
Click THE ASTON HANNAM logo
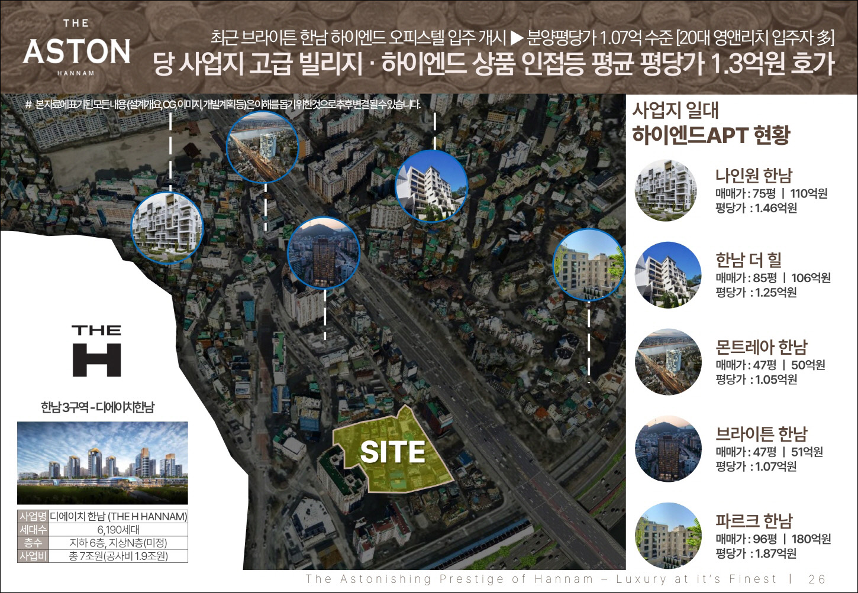[x=76, y=47]
